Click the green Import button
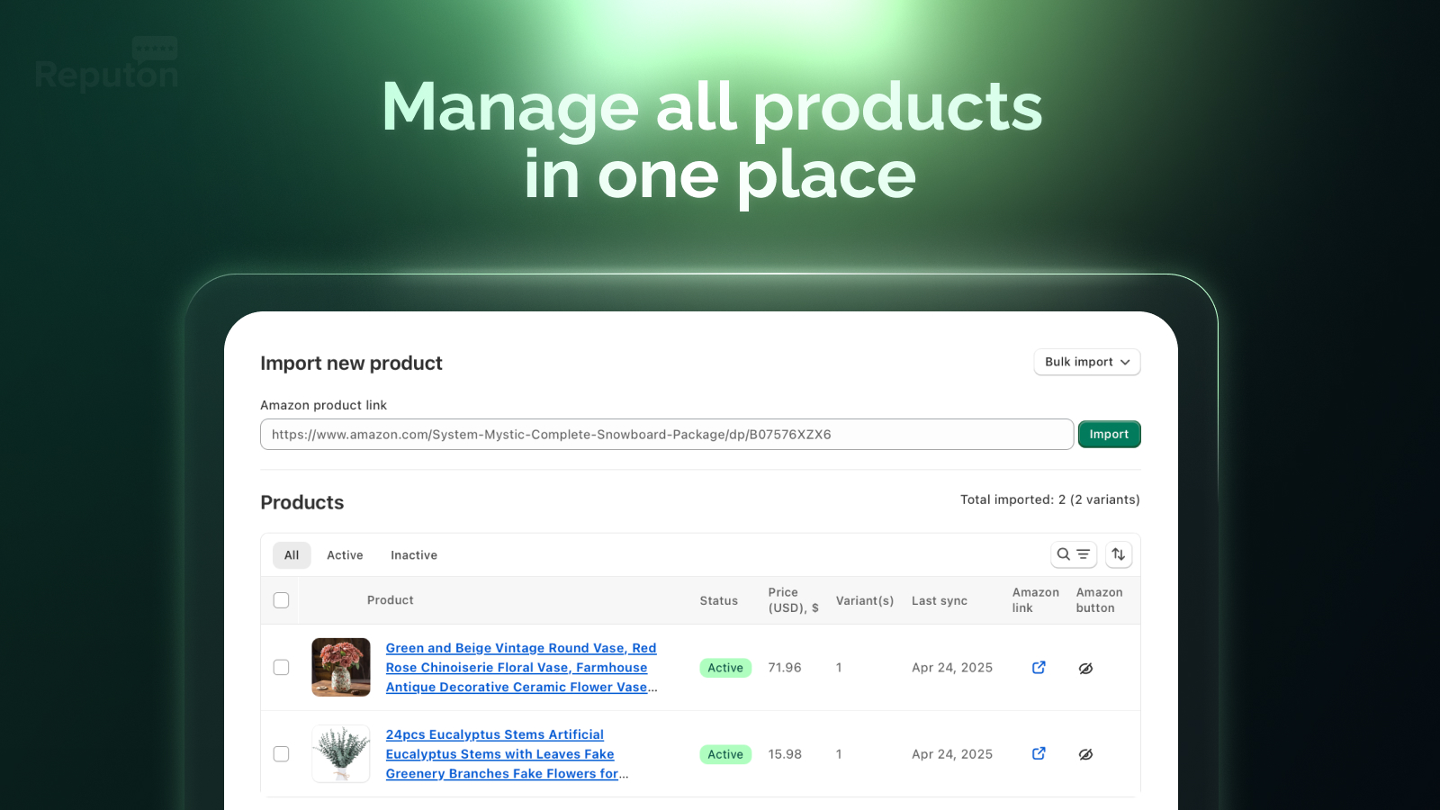This screenshot has width=1440, height=810. pos(1109,435)
